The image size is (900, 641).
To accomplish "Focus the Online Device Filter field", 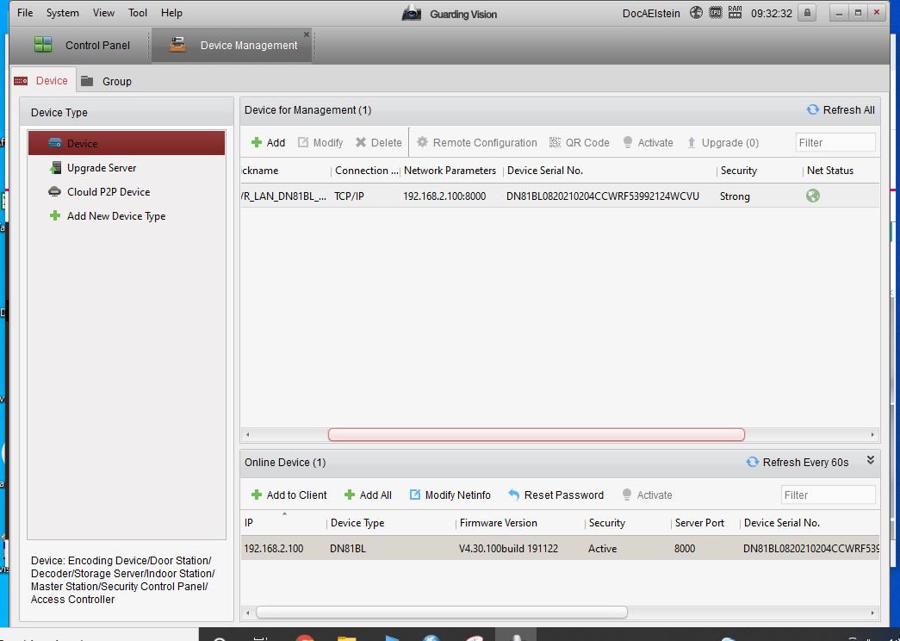I will coord(829,495).
